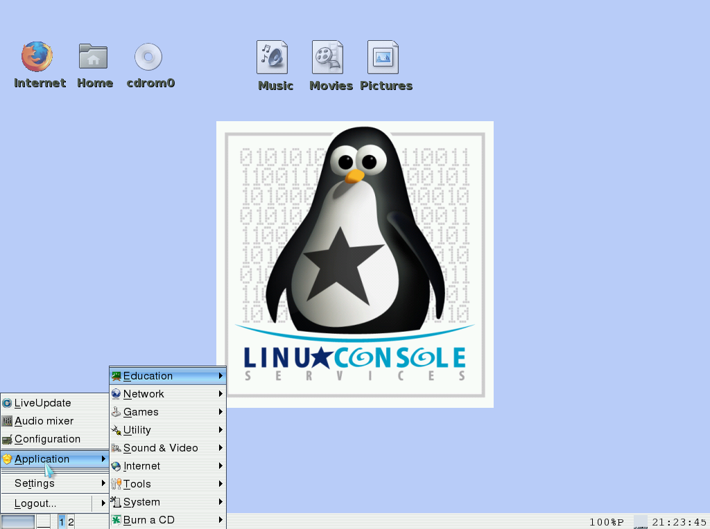Image resolution: width=710 pixels, height=529 pixels.
Task: Click the Network category globe icon
Action: click(116, 394)
